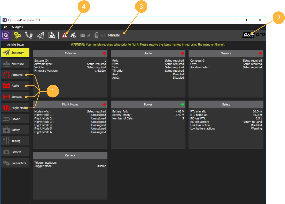This screenshot has height=204, width=285.
Task: Open the Tuning setup page
Action: coord(15,141)
